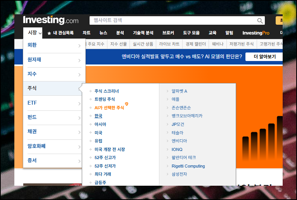Open 미국 개장 전 시장 link
This screenshot has height=200, width=297.
[x=110, y=149]
